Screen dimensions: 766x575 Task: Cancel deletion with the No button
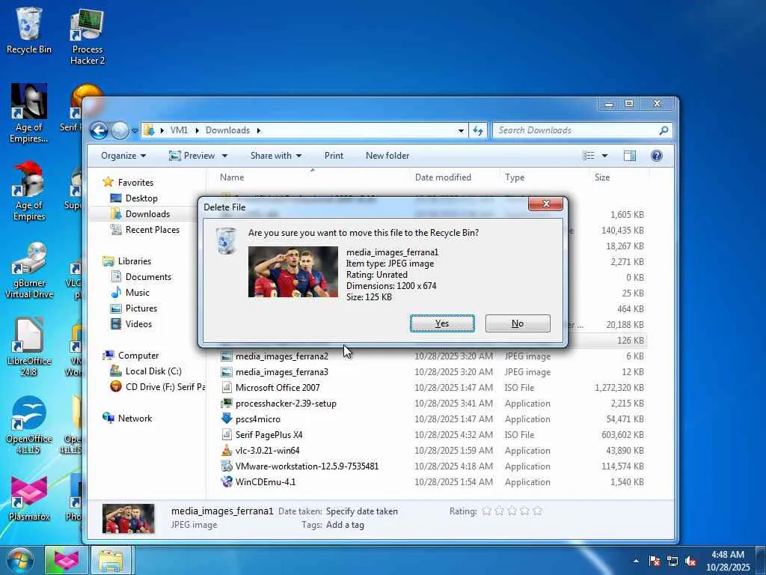[518, 323]
